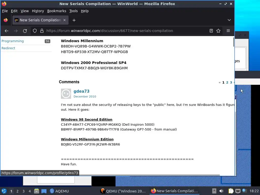
Task: Open a new tab with plus button
Action: (x=74, y=20)
